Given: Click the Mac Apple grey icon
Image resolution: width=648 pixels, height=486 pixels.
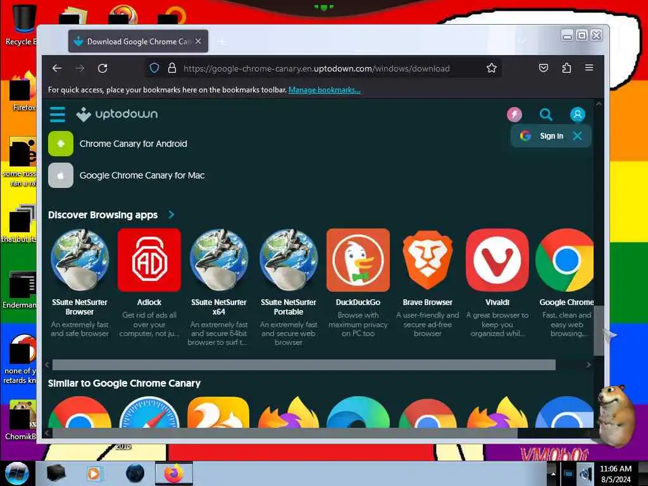Looking at the screenshot, I should click(x=61, y=176).
